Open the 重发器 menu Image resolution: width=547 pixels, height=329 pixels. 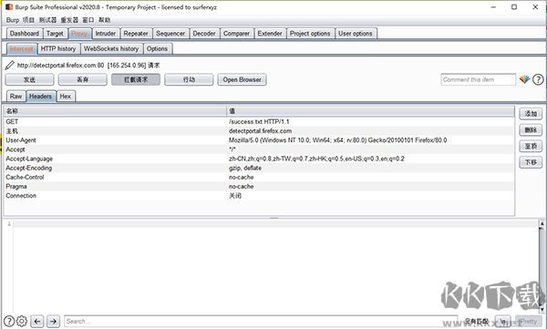coord(69,20)
